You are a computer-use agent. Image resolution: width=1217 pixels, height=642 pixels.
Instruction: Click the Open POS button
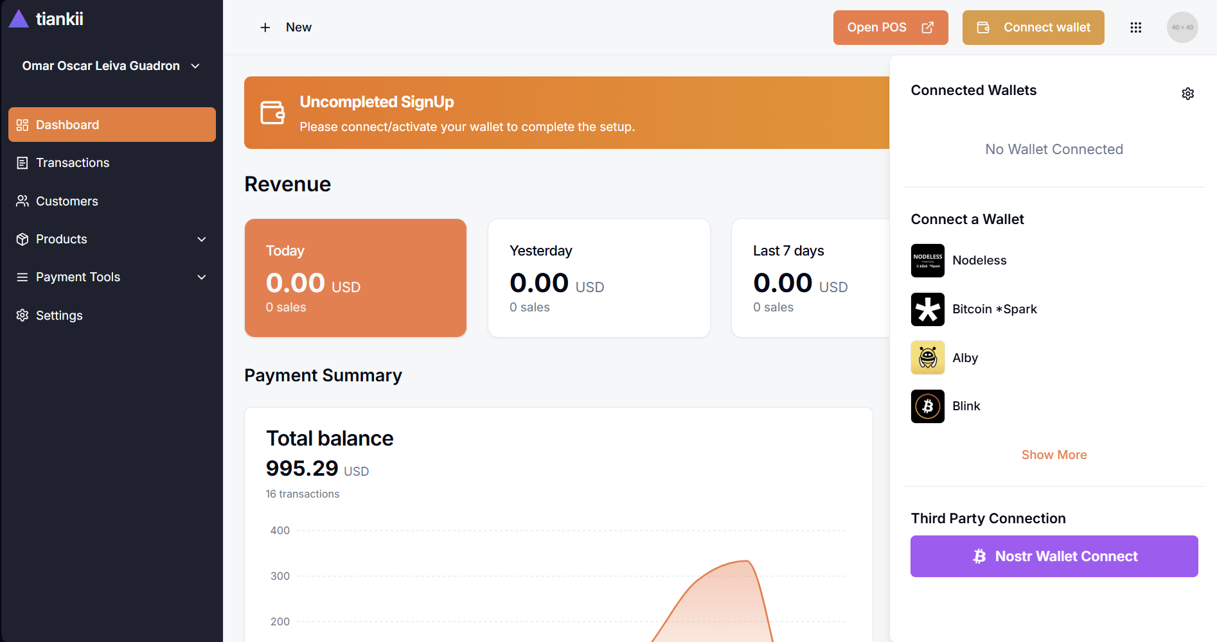tap(890, 28)
